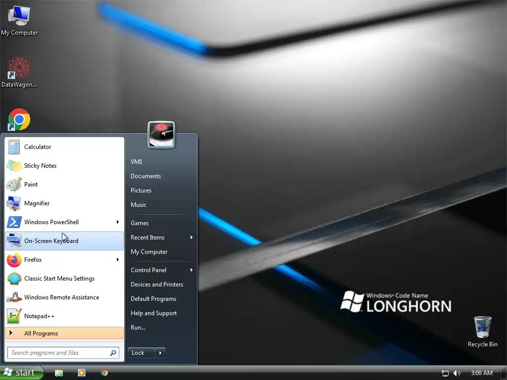507x380 pixels.
Task: Open Default Programs
Action: click(153, 299)
